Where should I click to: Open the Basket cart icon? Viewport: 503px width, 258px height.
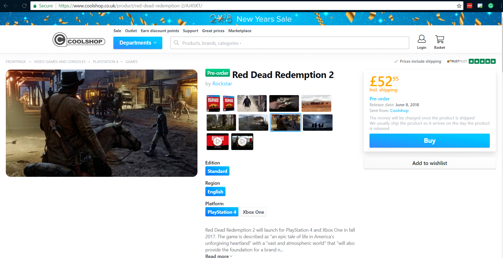[440, 42]
